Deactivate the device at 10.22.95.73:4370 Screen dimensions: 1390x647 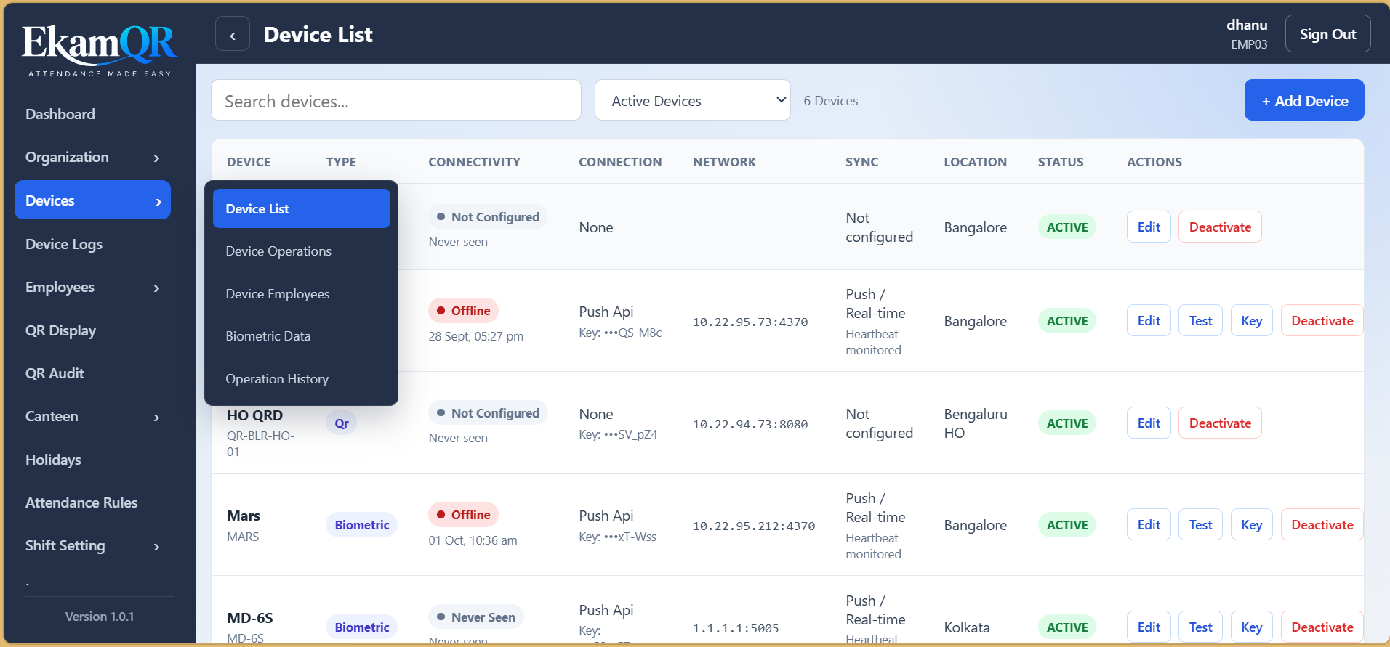1322,320
